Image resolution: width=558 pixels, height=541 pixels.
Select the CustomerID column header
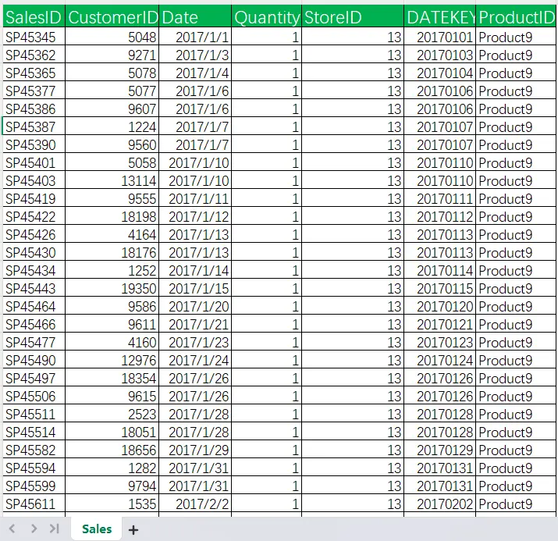click(112, 16)
